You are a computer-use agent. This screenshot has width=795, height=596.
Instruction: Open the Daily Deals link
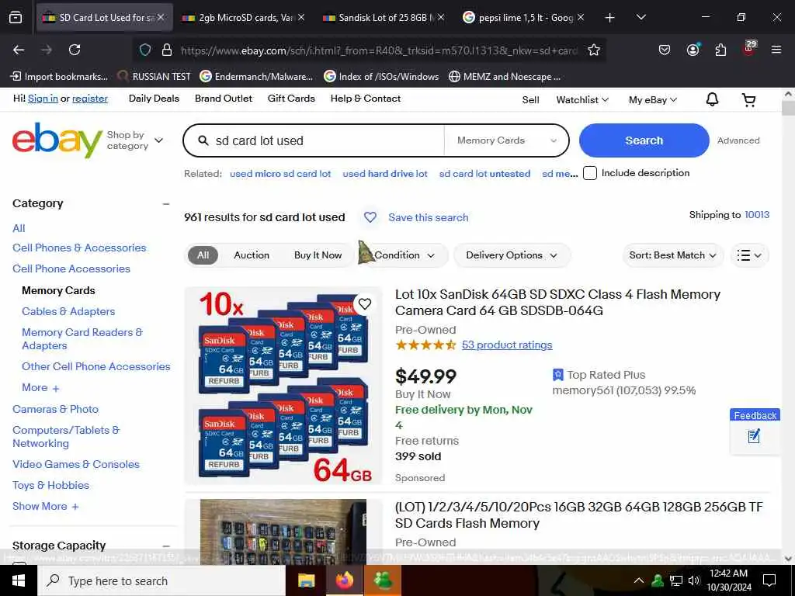[x=154, y=99]
